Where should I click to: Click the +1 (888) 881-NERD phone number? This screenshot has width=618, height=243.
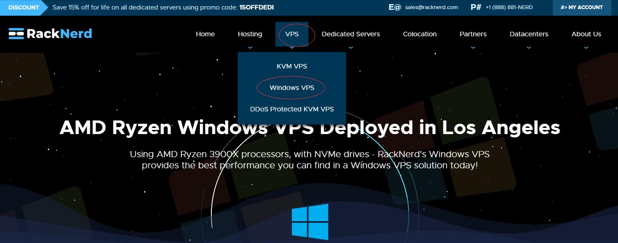click(509, 7)
